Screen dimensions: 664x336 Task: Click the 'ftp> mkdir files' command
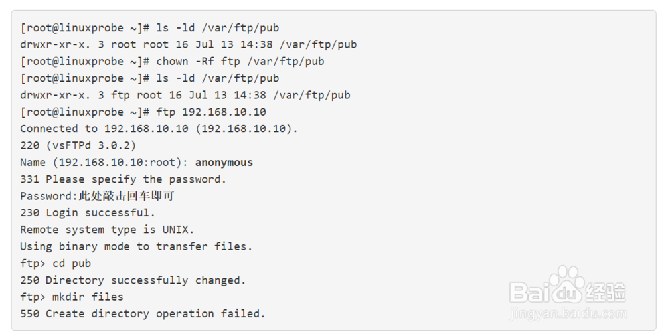[71, 297]
